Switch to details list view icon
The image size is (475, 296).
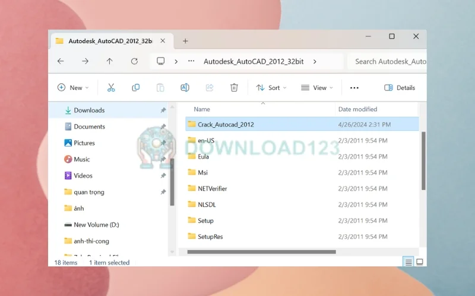(408, 262)
